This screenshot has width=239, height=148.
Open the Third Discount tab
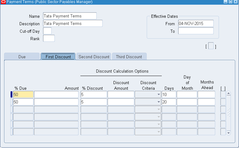click(129, 57)
